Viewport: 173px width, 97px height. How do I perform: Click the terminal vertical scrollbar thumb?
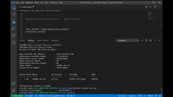click(x=162, y=91)
